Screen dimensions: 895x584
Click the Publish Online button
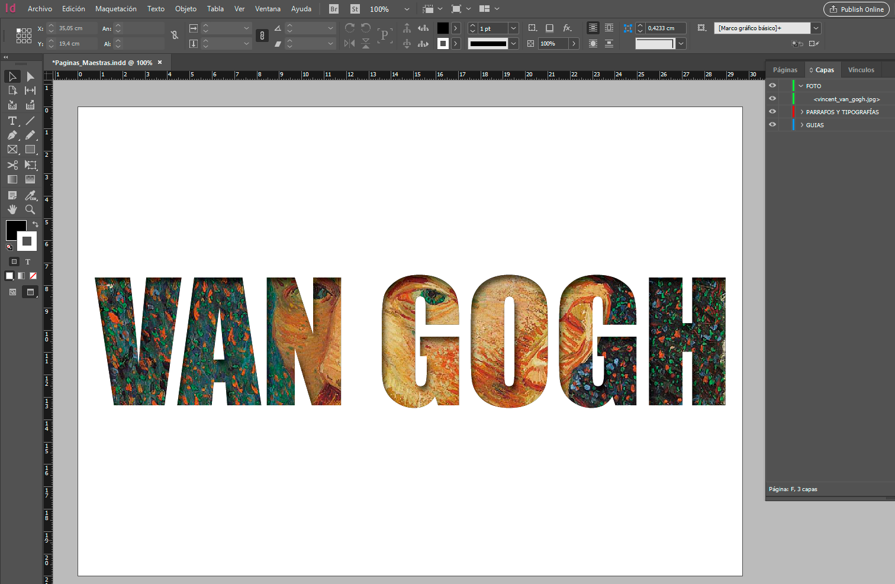click(856, 9)
